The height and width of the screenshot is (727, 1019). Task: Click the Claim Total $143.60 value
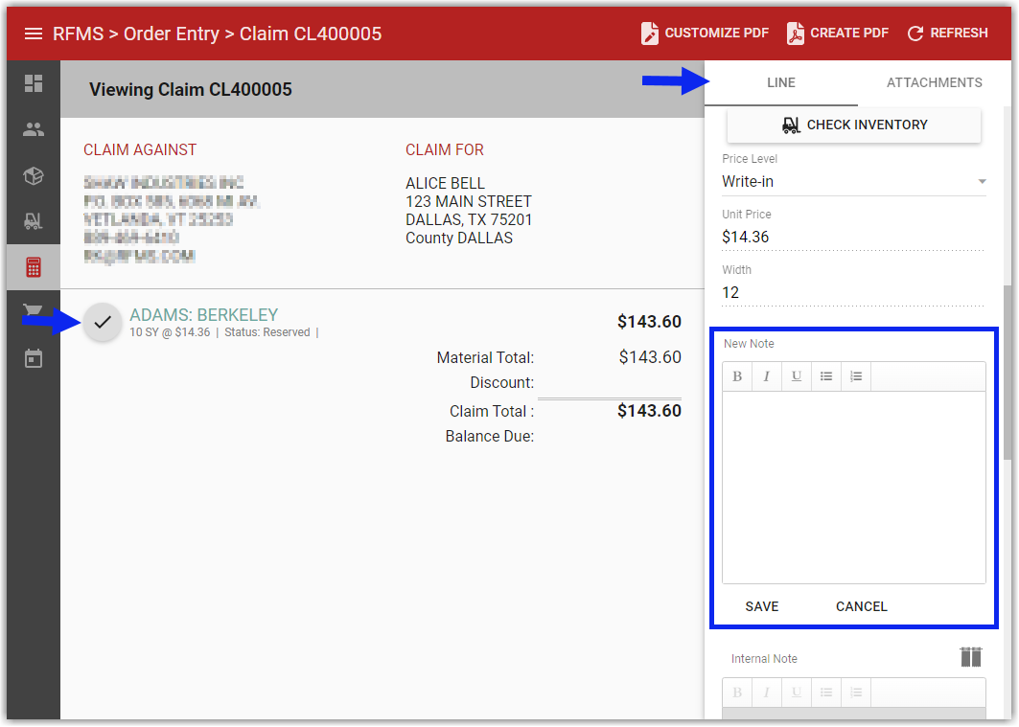(x=649, y=411)
